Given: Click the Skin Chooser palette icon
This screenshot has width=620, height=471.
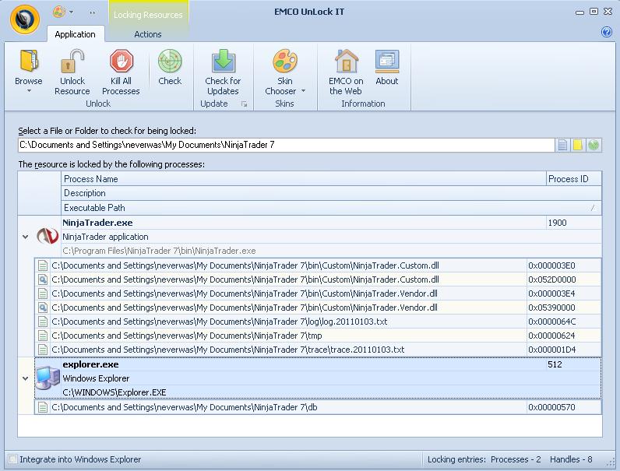Looking at the screenshot, I should click(285, 61).
